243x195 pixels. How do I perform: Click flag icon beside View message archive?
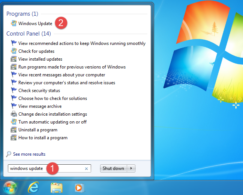coord(14,106)
